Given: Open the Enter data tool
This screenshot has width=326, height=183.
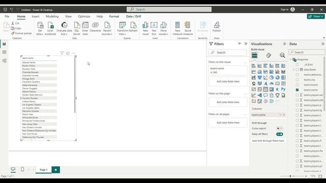Looking at the screenshot, I should [85, 28].
